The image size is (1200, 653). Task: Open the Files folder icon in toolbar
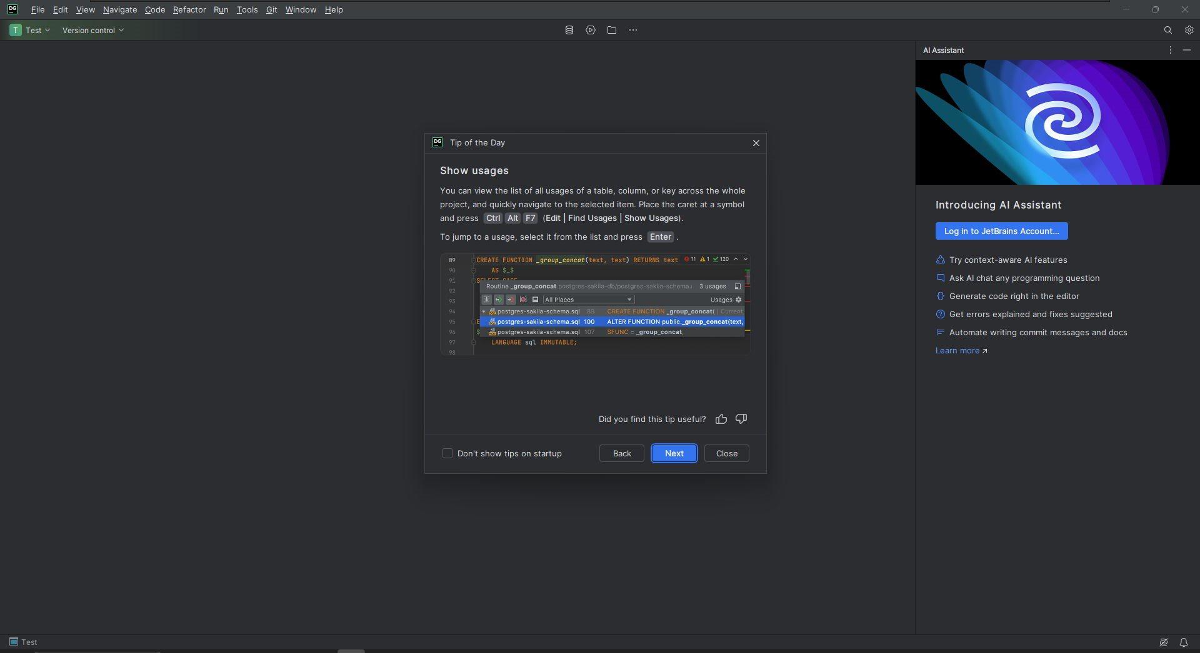611,30
